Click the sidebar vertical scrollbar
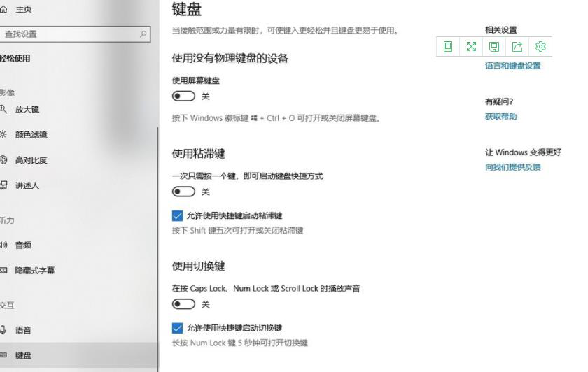This screenshot has height=372, width=588. tap(158, 249)
